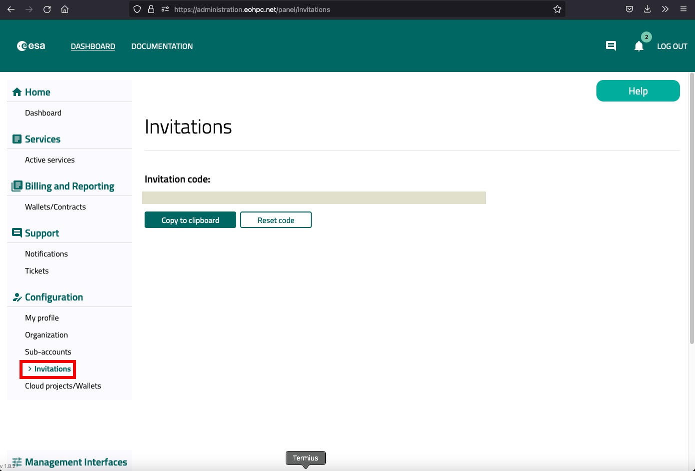This screenshot has height=471, width=695.
Task: Click the Termius dock tooltip
Action: 306,458
